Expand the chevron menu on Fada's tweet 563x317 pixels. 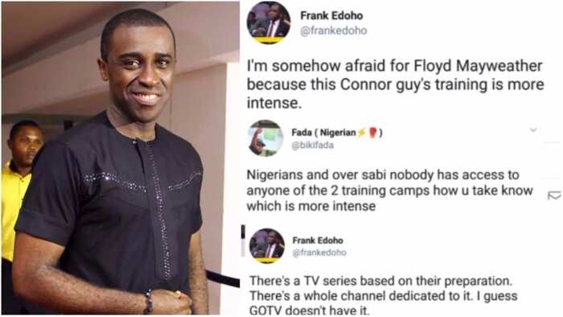tap(533, 130)
